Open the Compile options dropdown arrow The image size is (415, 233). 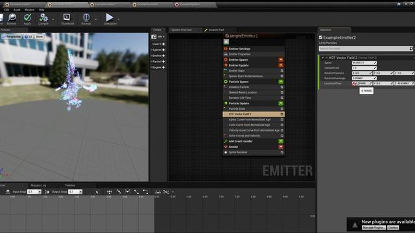(53, 19)
